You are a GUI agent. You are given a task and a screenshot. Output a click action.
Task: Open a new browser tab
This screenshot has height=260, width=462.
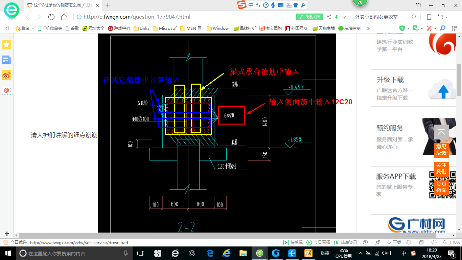108,5
